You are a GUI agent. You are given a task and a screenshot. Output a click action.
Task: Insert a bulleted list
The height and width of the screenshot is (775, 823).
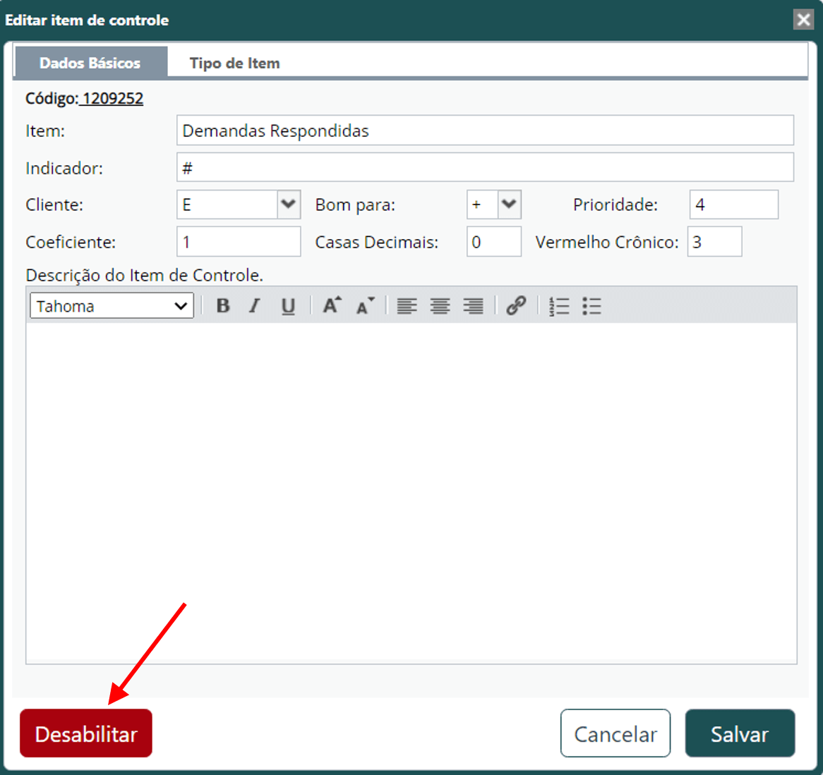point(591,306)
